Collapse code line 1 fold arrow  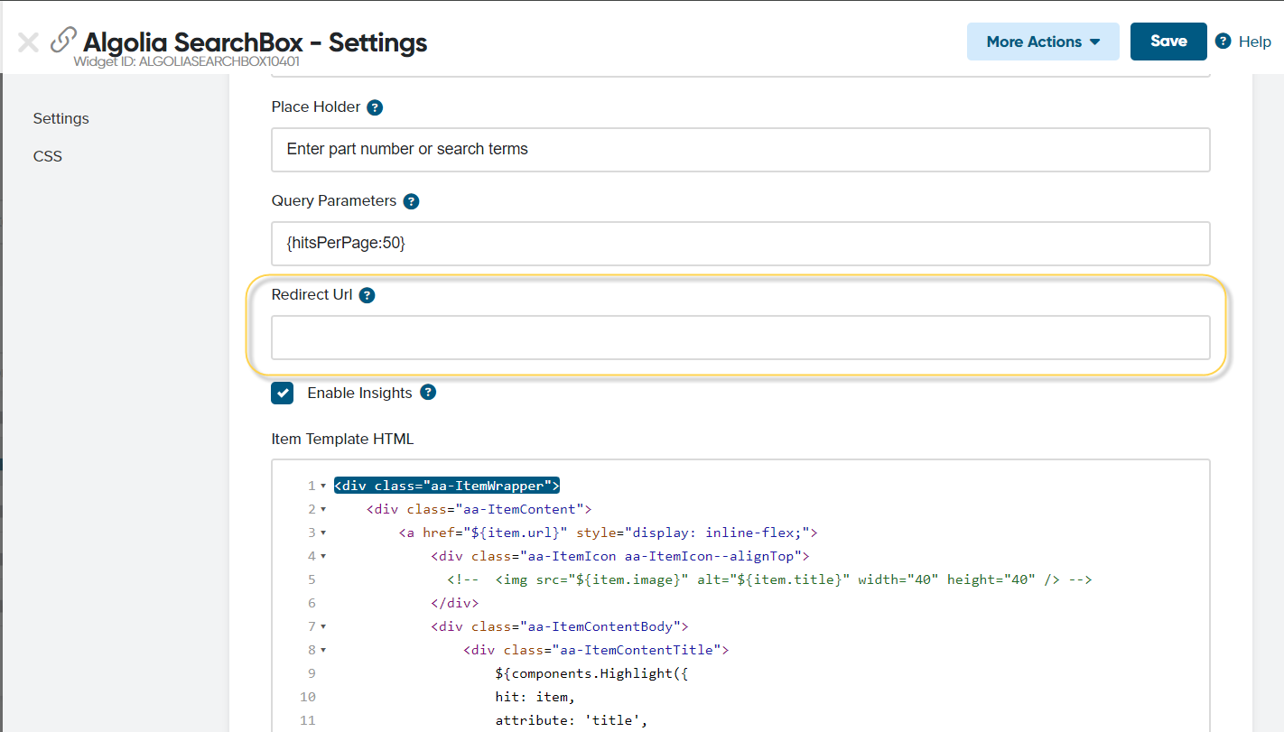[323, 486]
